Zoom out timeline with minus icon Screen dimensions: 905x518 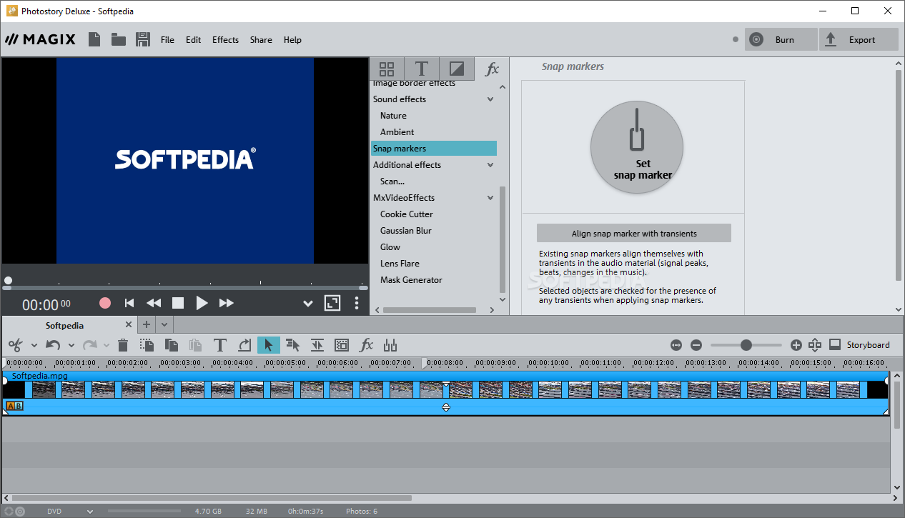point(696,345)
